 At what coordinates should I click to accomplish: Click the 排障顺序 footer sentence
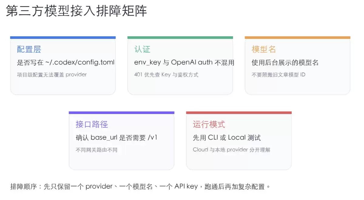pyautogui.click(x=140, y=186)
